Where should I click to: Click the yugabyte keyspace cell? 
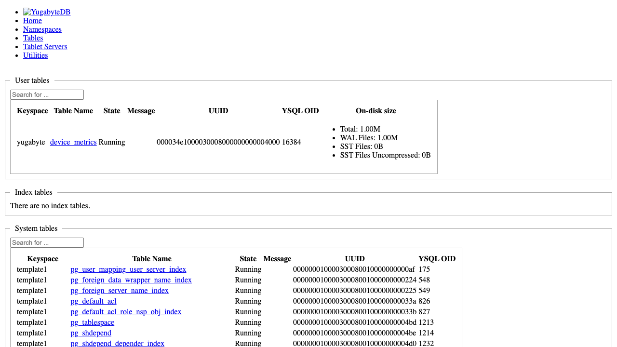pos(31,142)
